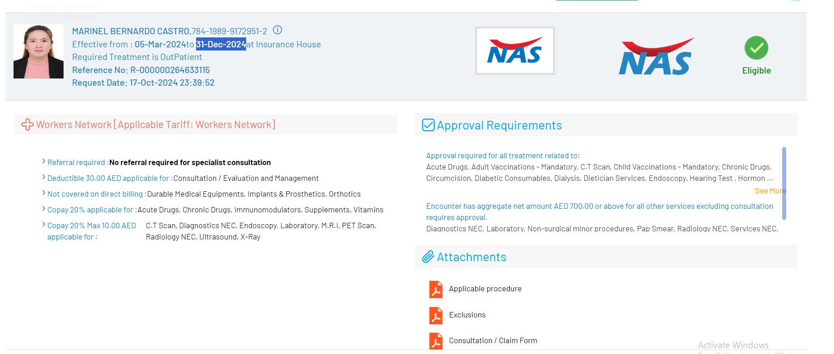Click the large NAS logo without border
The image size is (834, 354).
click(656, 57)
